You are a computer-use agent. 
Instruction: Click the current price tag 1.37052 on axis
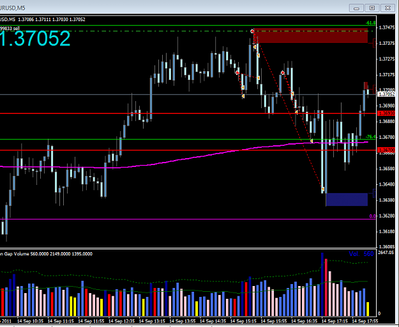[387, 94]
